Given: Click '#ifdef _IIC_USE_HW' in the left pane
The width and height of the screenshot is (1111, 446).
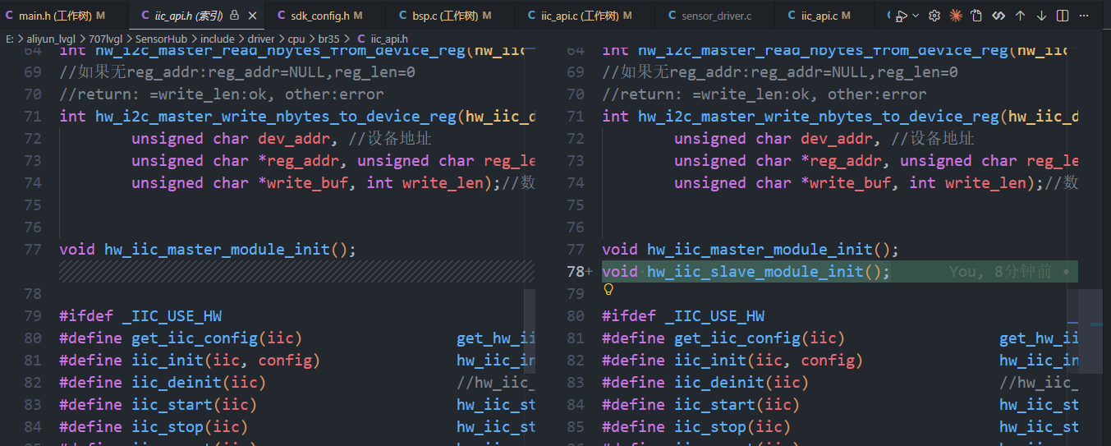Looking at the screenshot, I should pyautogui.click(x=140, y=316).
